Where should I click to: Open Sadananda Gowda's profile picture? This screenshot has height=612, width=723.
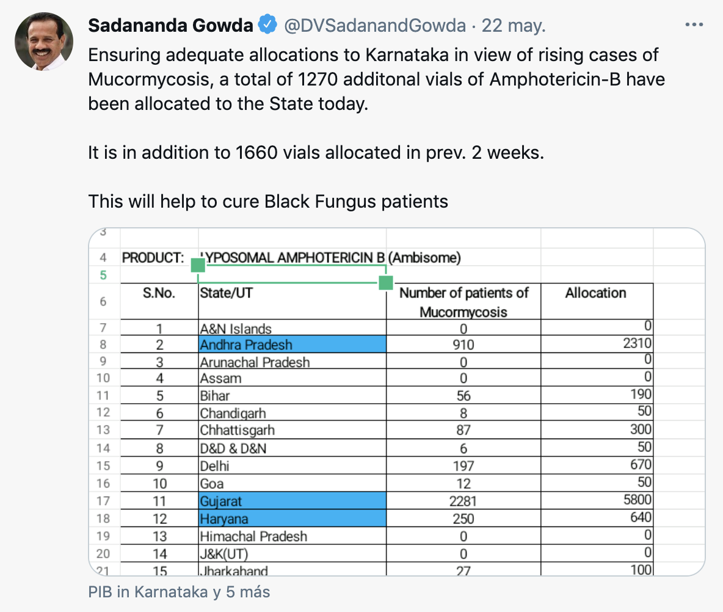click(44, 42)
